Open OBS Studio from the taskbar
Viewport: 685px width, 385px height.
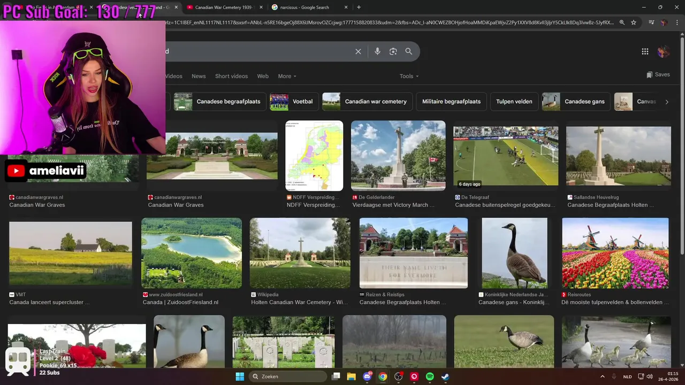coord(398,376)
